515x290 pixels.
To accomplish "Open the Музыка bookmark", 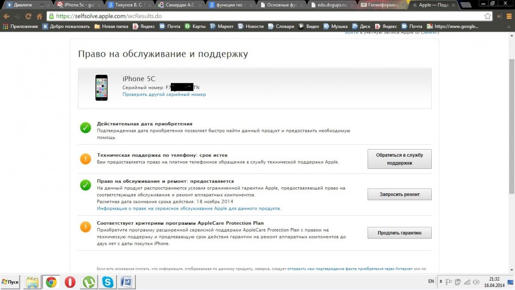I will (336, 26).
